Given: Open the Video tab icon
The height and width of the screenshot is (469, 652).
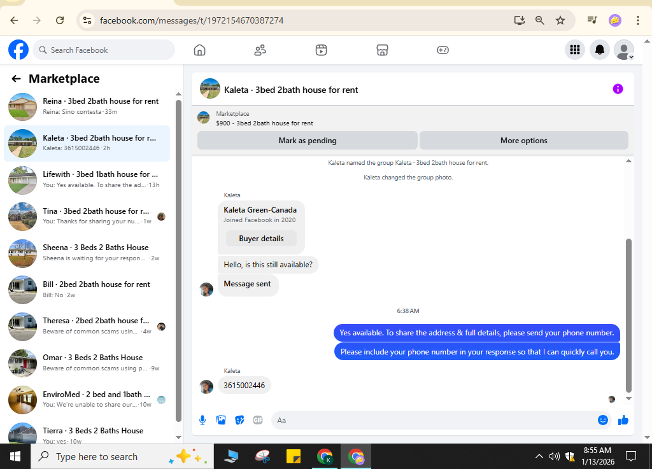Looking at the screenshot, I should click(x=321, y=50).
